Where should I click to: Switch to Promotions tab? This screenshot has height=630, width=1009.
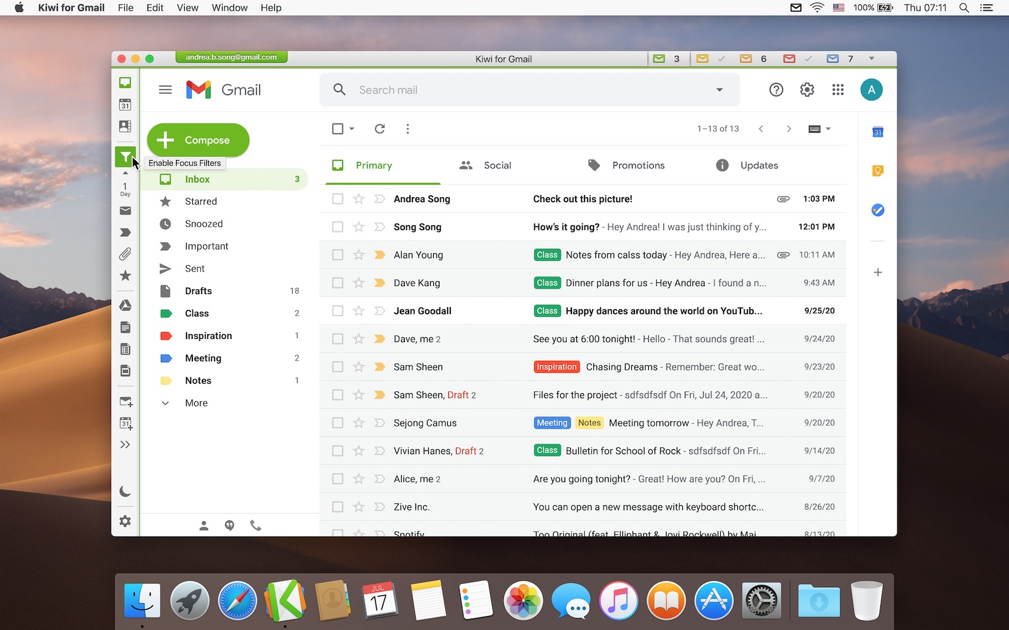point(626,165)
